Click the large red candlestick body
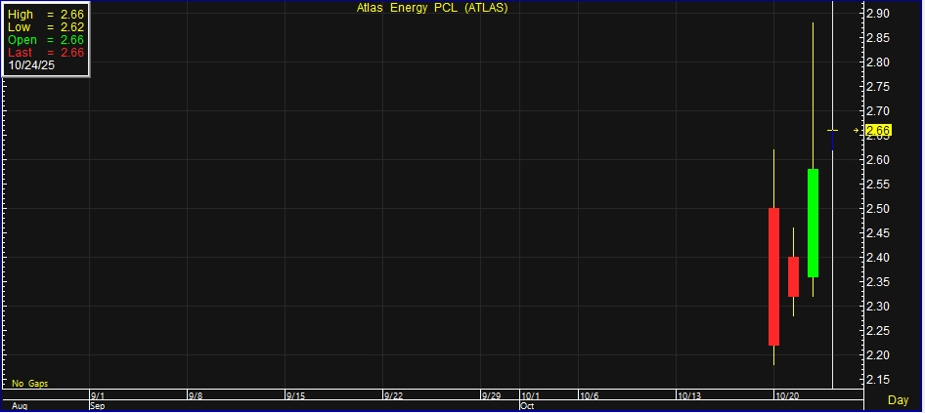 [x=773, y=276]
